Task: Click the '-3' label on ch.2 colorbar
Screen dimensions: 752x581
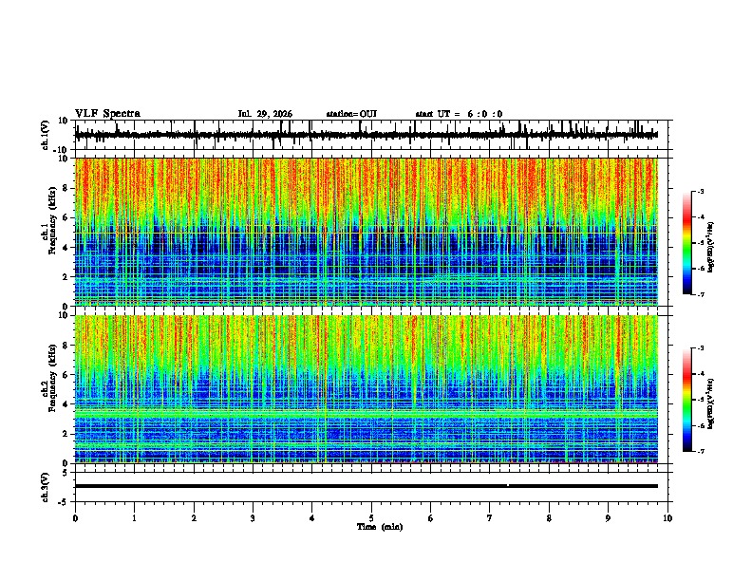Action: coord(701,348)
